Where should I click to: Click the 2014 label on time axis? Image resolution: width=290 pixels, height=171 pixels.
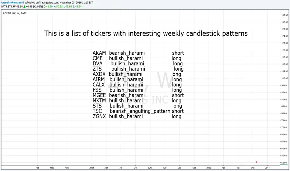[91, 168]
